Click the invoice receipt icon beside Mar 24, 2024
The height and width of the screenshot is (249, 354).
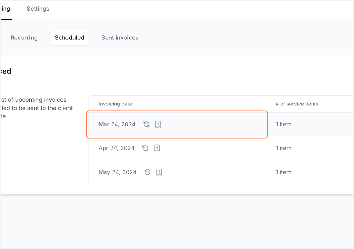coord(158,124)
